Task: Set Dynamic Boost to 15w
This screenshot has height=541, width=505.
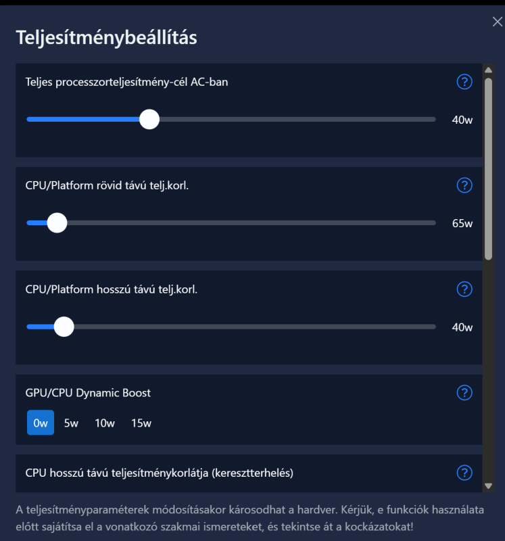Action: [x=141, y=423]
